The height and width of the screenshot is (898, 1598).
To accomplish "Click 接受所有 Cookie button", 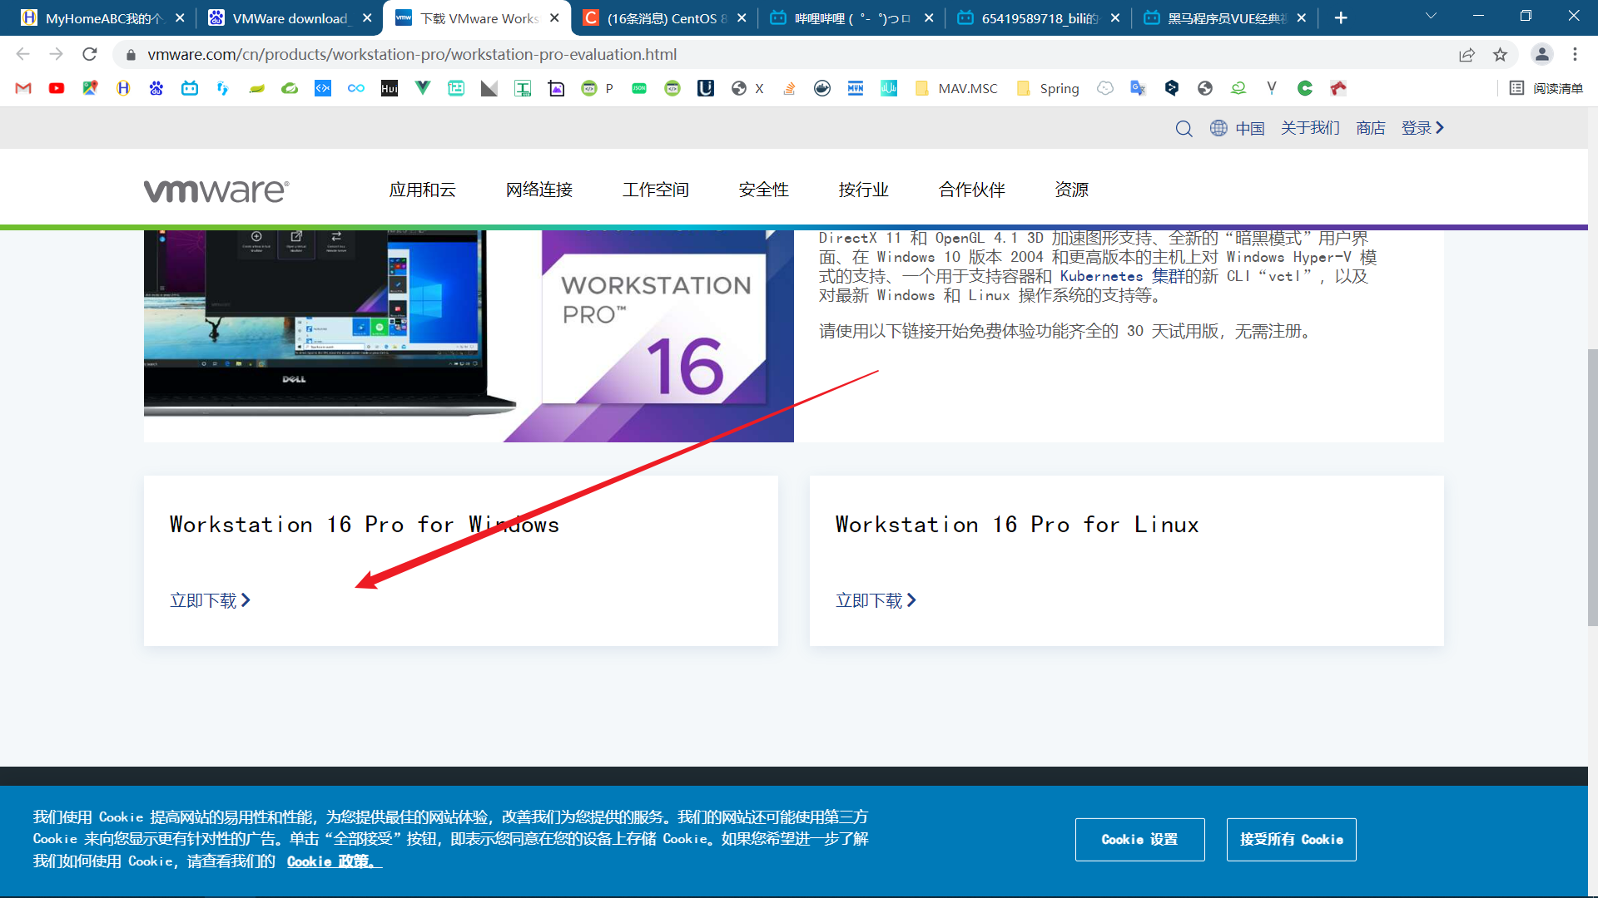I will (1291, 840).
